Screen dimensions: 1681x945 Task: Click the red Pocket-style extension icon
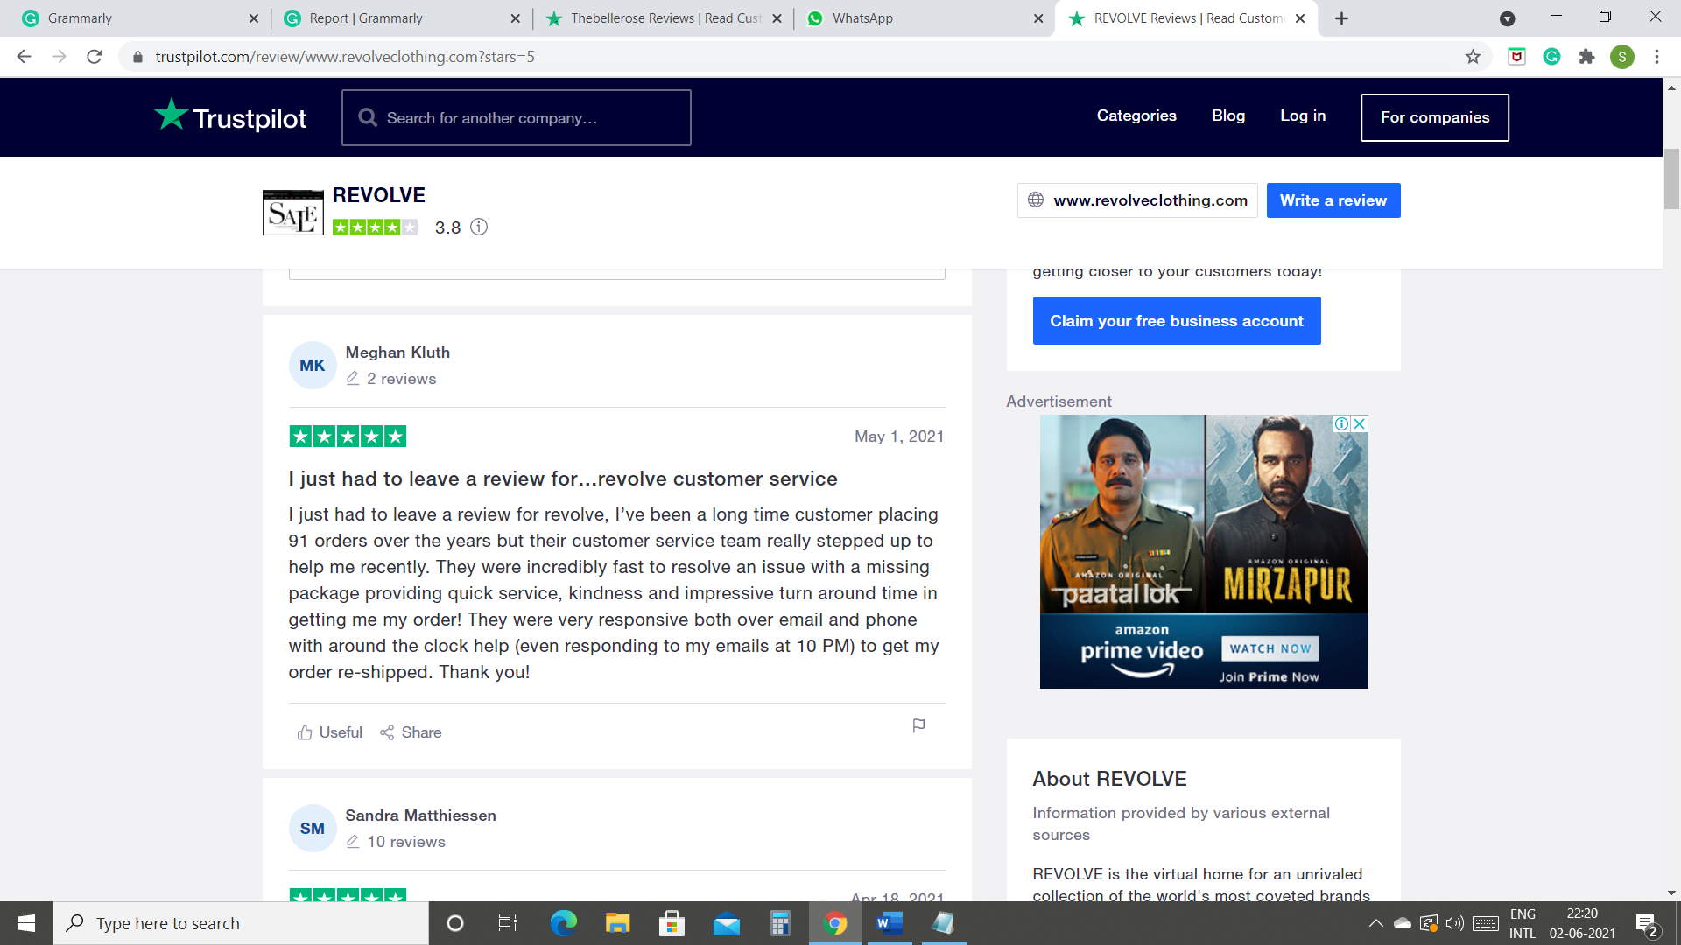coord(1516,57)
